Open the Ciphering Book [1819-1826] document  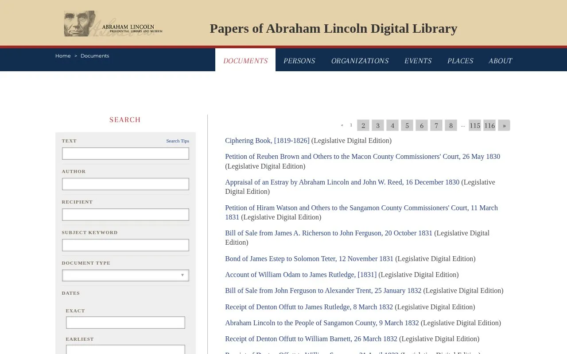(x=267, y=141)
